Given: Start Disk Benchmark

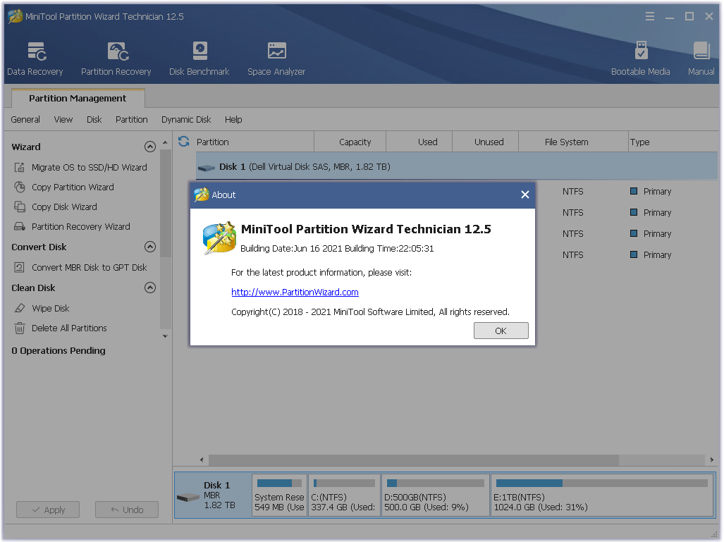Looking at the screenshot, I should point(199,58).
